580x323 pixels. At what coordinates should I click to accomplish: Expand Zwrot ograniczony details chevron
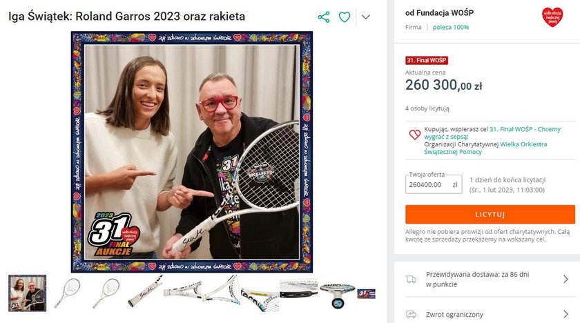565,314
